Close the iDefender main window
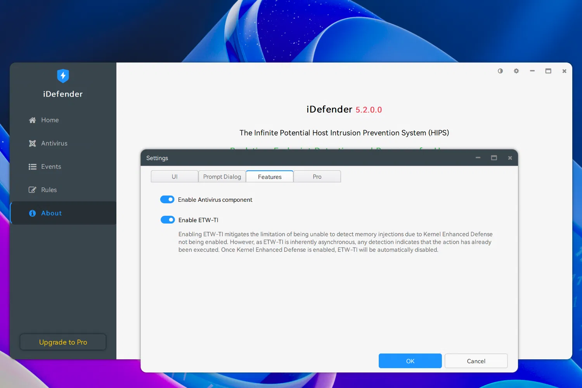Image resolution: width=582 pixels, height=388 pixels. point(564,71)
